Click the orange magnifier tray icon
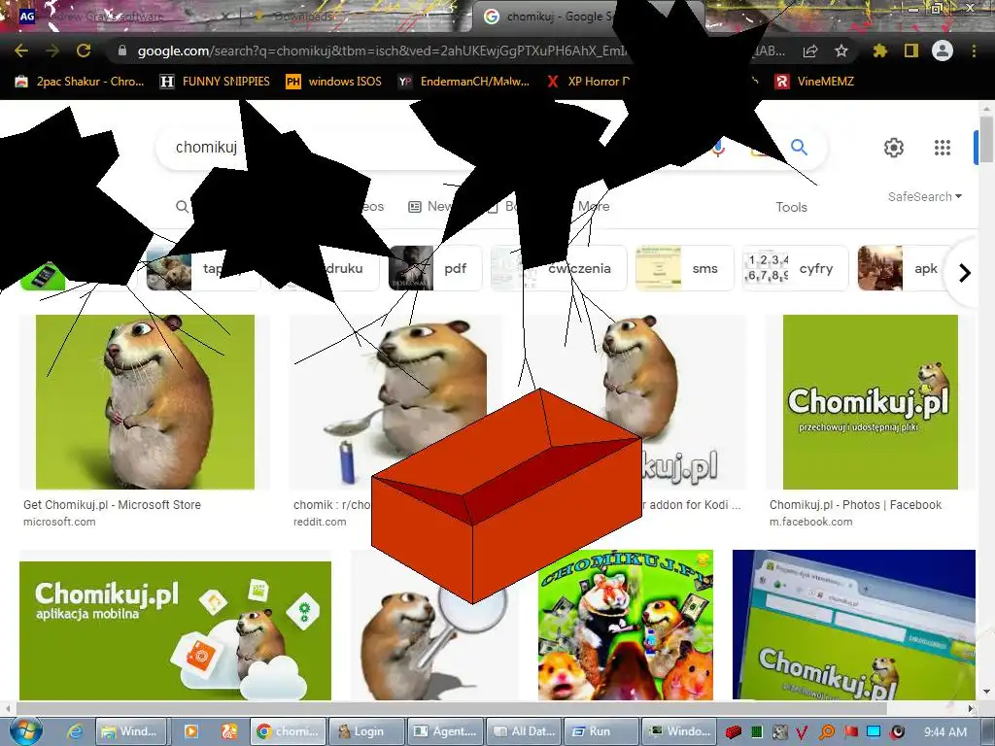Screen dimensions: 995x746 coord(826,732)
